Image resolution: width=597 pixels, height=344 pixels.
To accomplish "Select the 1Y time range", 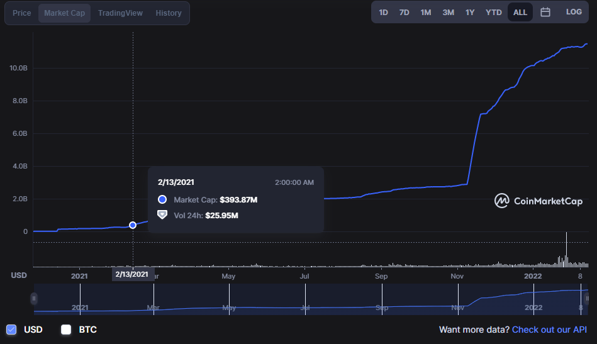I will 470,12.
